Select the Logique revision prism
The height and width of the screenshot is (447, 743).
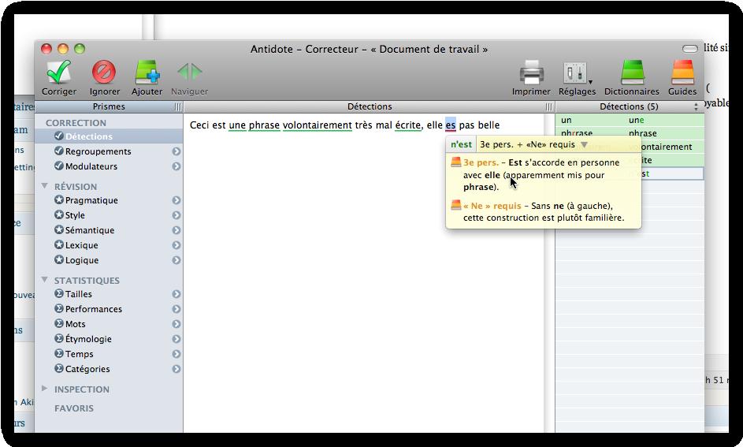click(x=81, y=260)
